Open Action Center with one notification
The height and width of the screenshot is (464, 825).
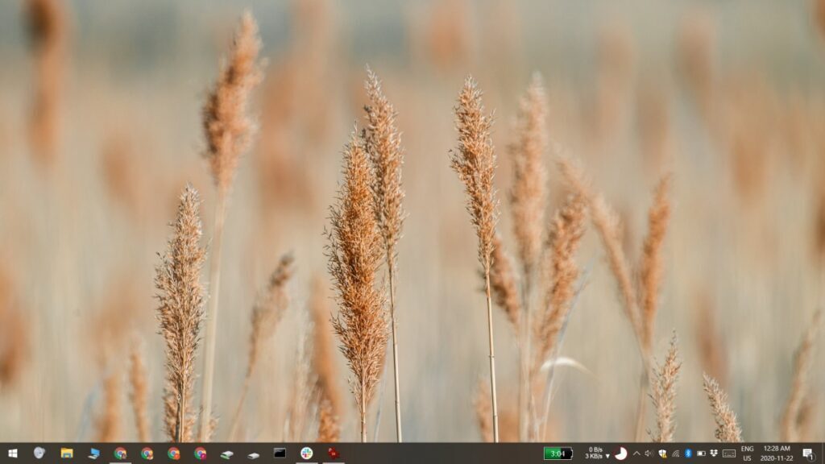pyautogui.click(x=807, y=454)
